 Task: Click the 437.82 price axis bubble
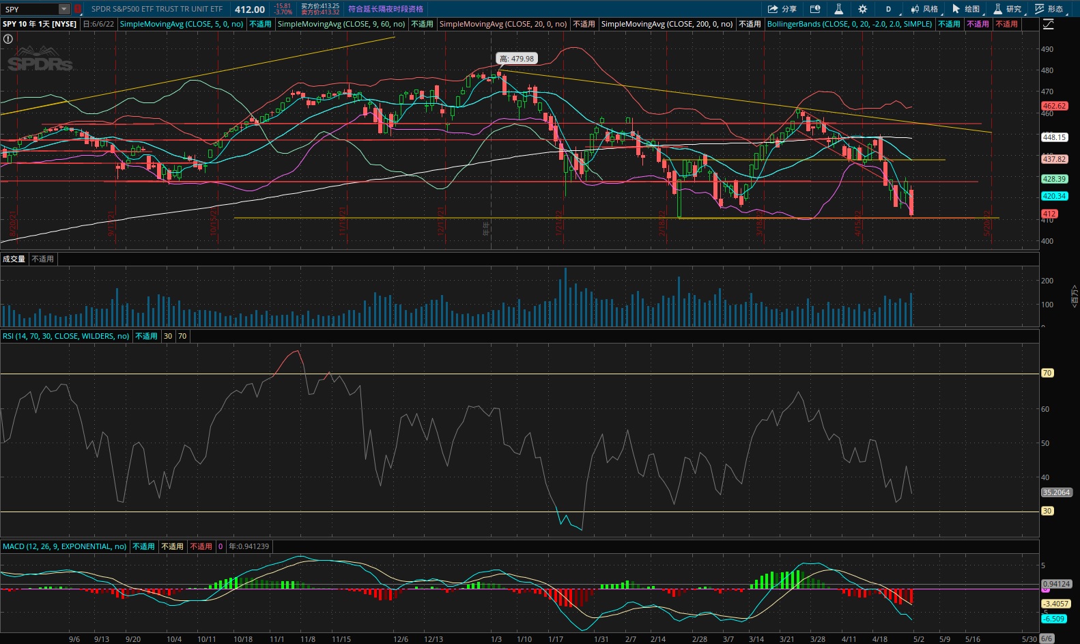(1054, 159)
